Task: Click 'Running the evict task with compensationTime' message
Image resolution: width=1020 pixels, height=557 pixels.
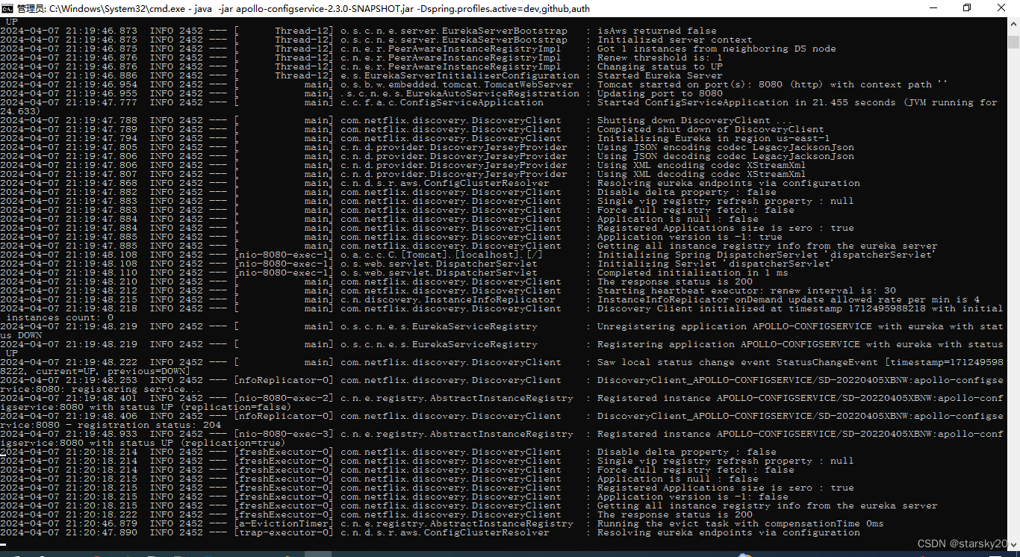Action: [740, 523]
